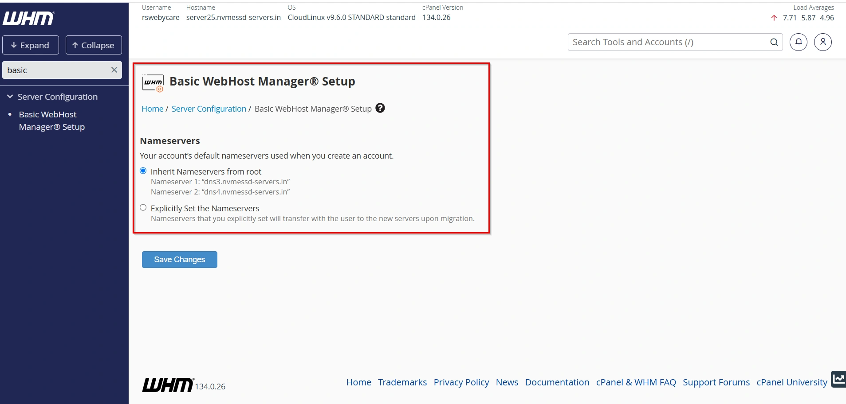Click username rswebycare text

click(x=161, y=17)
